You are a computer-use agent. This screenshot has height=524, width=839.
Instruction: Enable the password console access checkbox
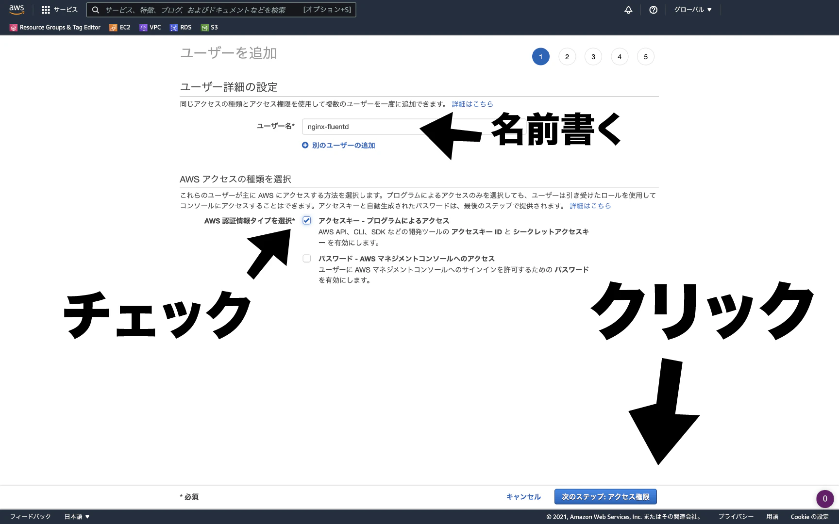coord(307,259)
